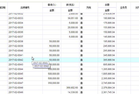The width and height of the screenshot is (139, 94).
Task: Click income 50,000.00 in row 2017-02-0038
Action: tap(54, 41)
